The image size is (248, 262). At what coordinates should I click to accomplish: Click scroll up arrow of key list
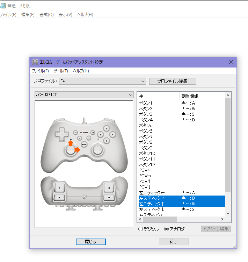tap(228, 95)
